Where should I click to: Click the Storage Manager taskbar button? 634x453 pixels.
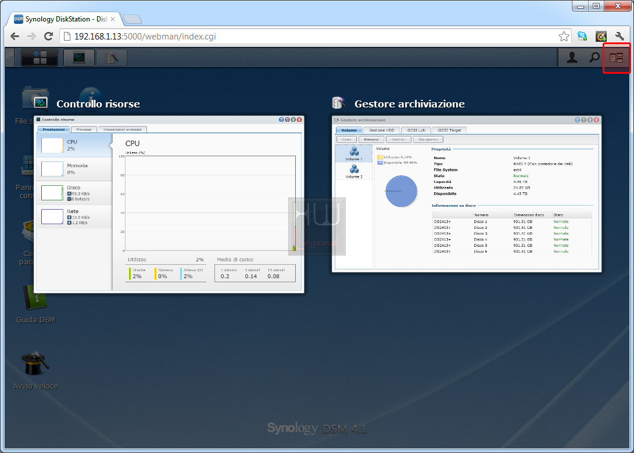pos(112,57)
